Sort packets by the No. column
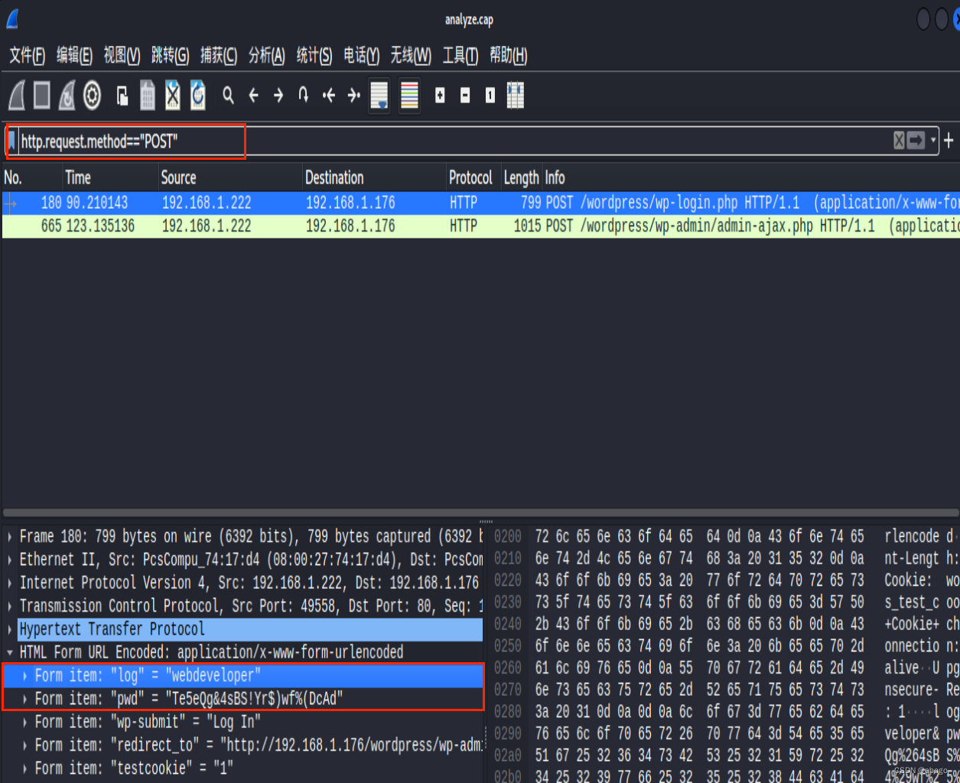The height and width of the screenshot is (783, 960). point(32,177)
